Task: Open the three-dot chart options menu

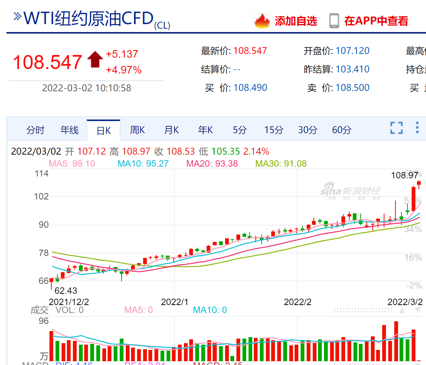Action: [x=417, y=128]
